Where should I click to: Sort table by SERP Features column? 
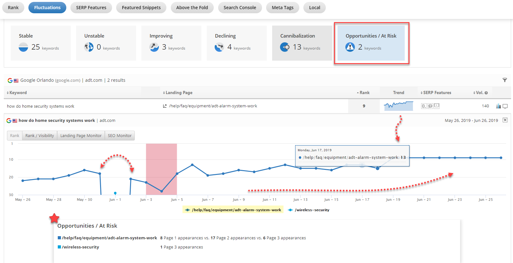[436, 93]
